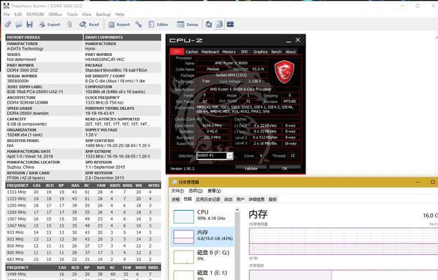
Task: Click the A-DATA Technology manufacturer value
Action: [x=25, y=48]
